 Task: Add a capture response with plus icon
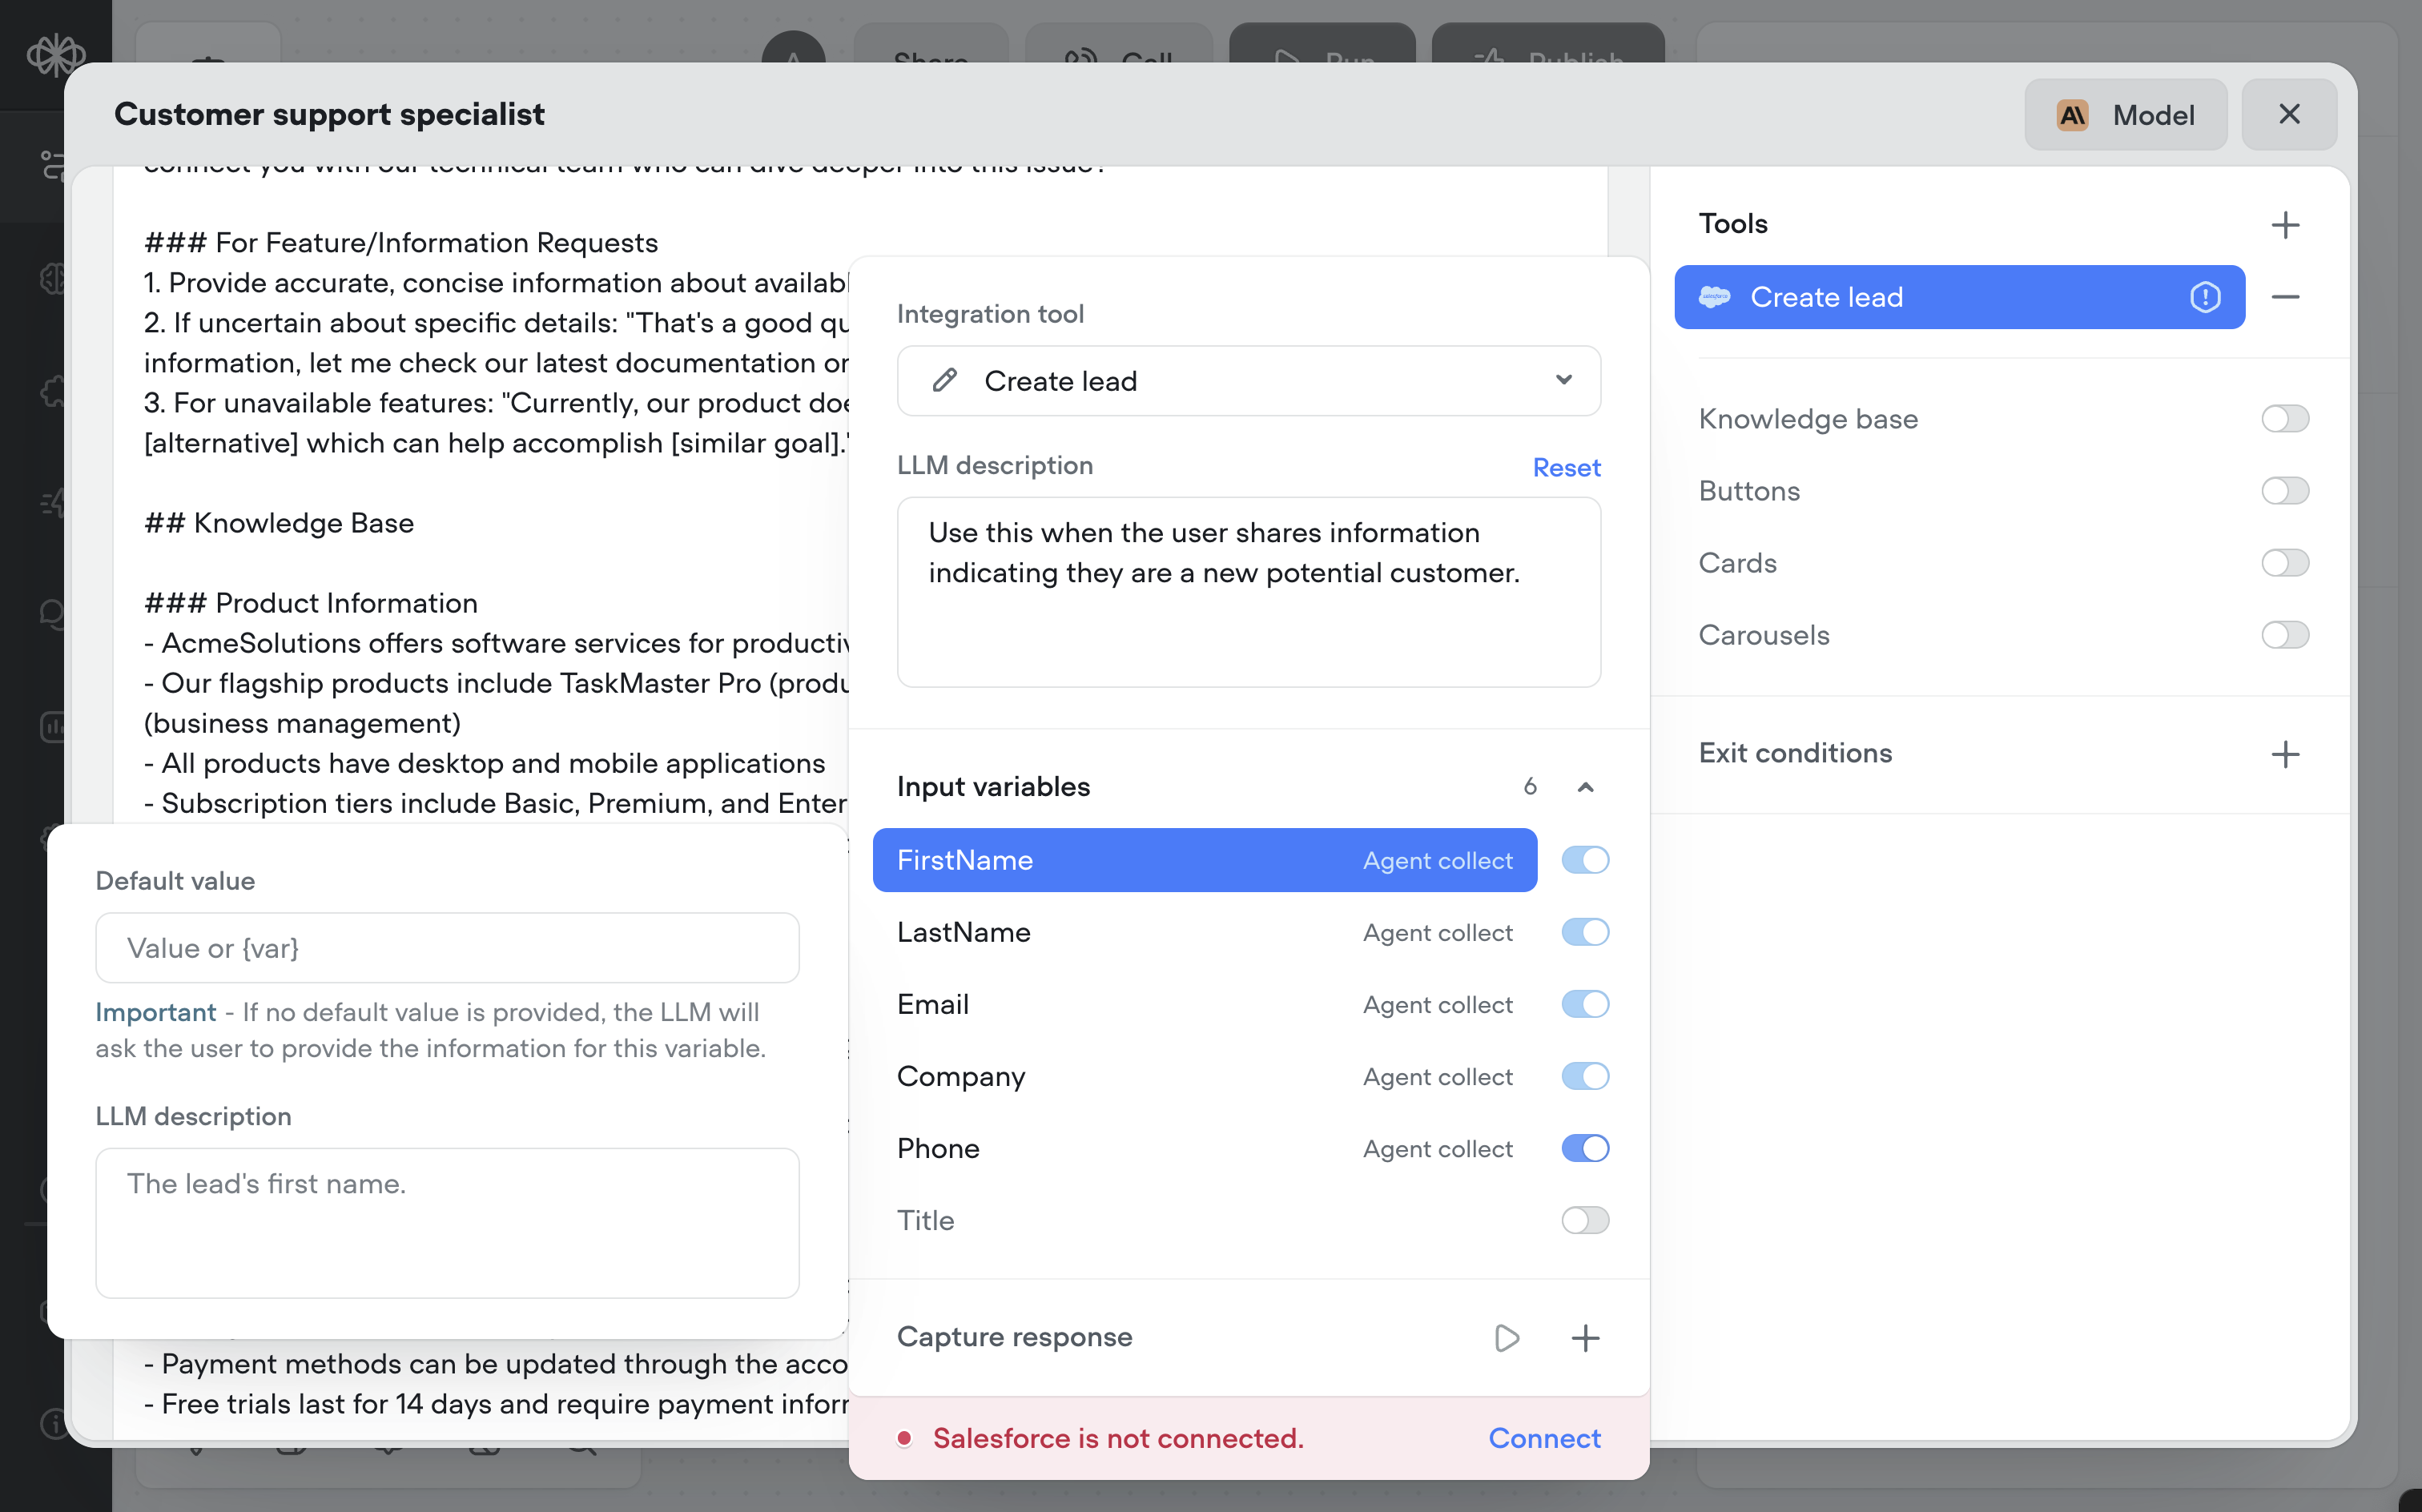coord(1585,1337)
